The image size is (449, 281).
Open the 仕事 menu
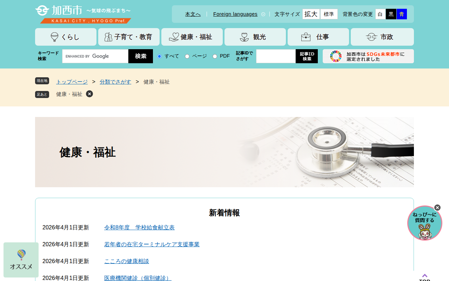(x=318, y=37)
